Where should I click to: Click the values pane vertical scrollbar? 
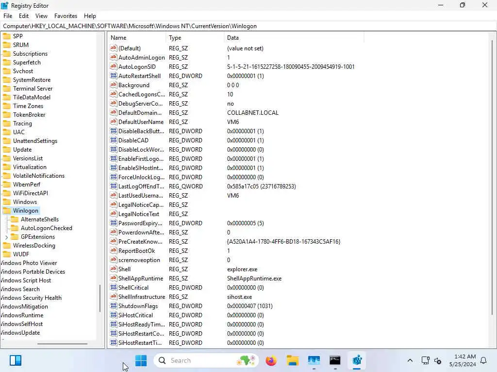(x=492, y=177)
